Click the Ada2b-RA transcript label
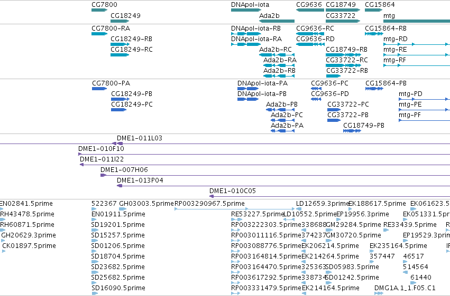This screenshot has height=296, width=450. click(x=280, y=60)
